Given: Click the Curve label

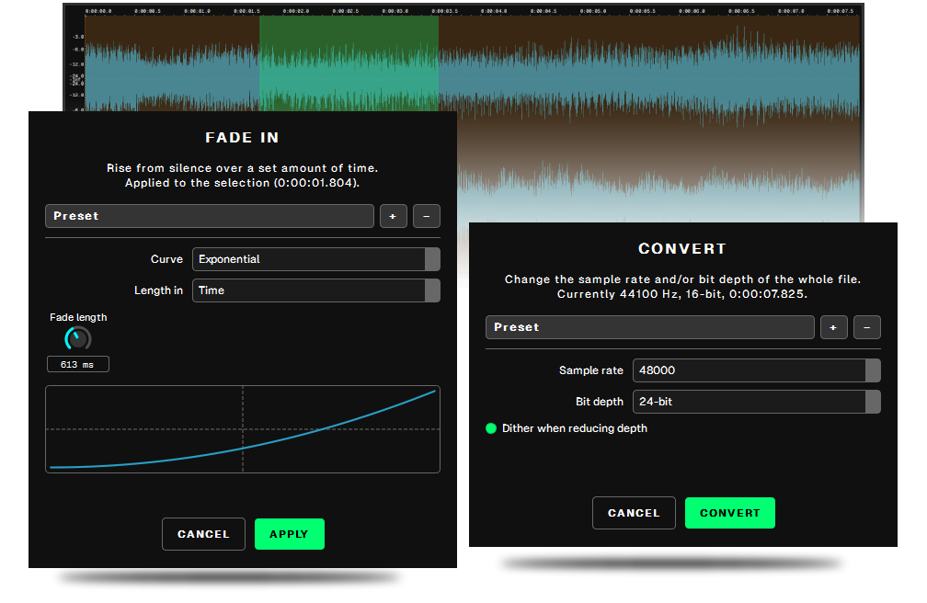Looking at the screenshot, I should pyautogui.click(x=166, y=259).
